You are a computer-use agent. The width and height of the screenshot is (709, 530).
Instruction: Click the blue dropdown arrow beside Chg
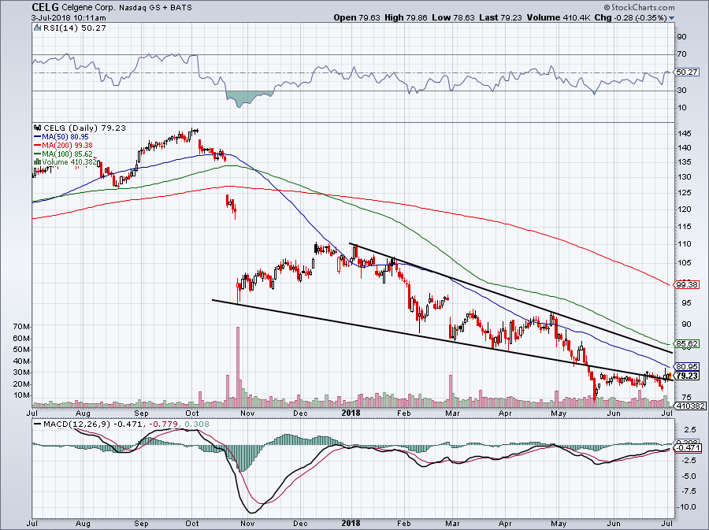pos(671,18)
